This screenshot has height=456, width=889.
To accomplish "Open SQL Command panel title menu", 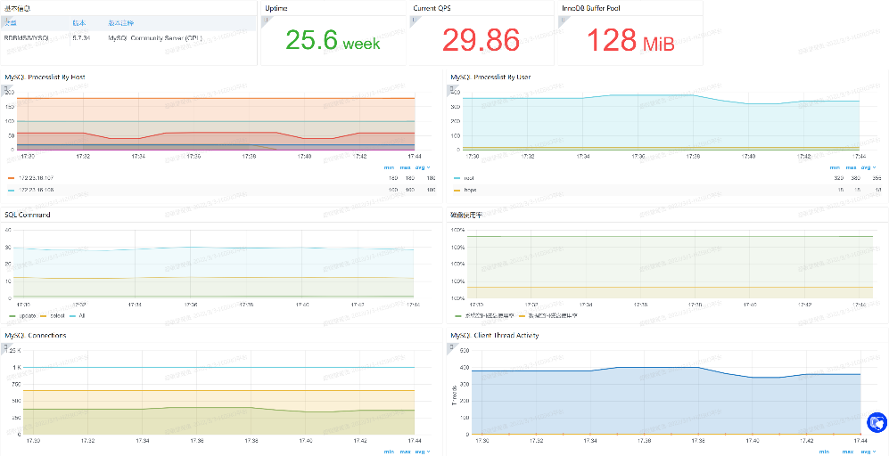I will (28, 215).
